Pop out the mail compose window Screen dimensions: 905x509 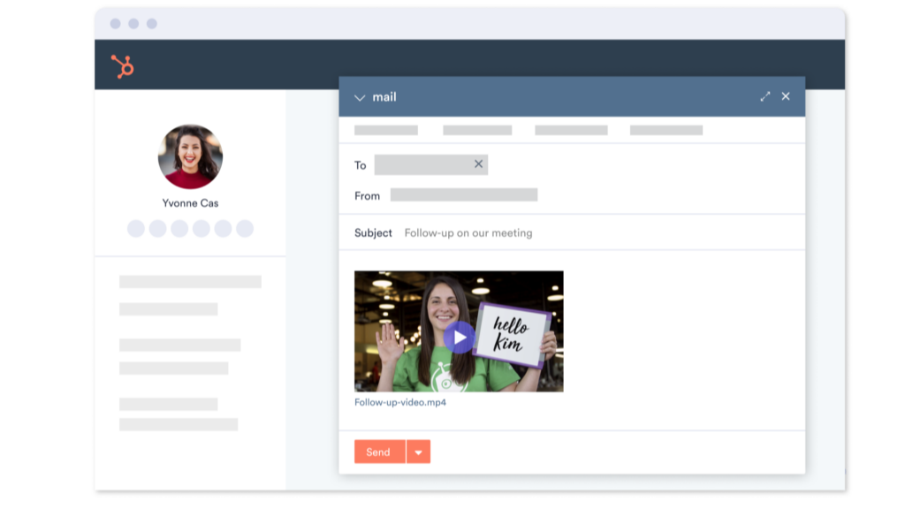point(765,97)
